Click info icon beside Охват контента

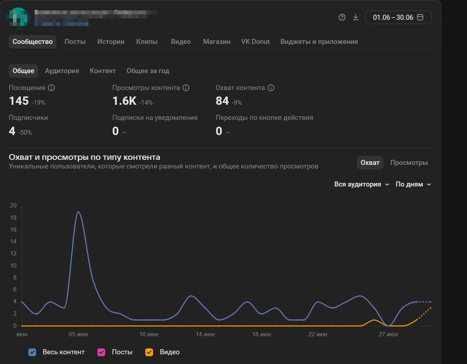pos(271,88)
